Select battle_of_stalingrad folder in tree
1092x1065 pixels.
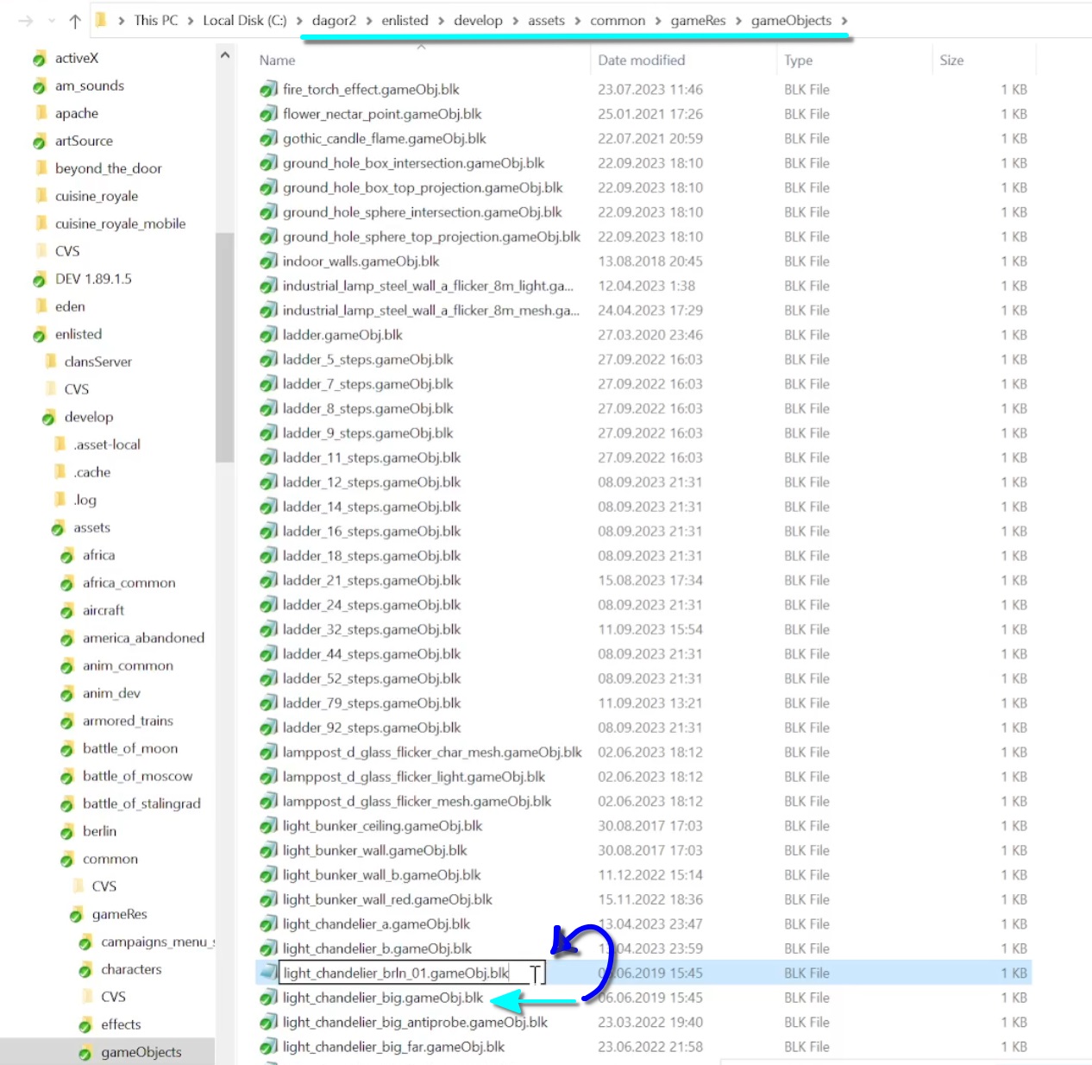coord(141,803)
